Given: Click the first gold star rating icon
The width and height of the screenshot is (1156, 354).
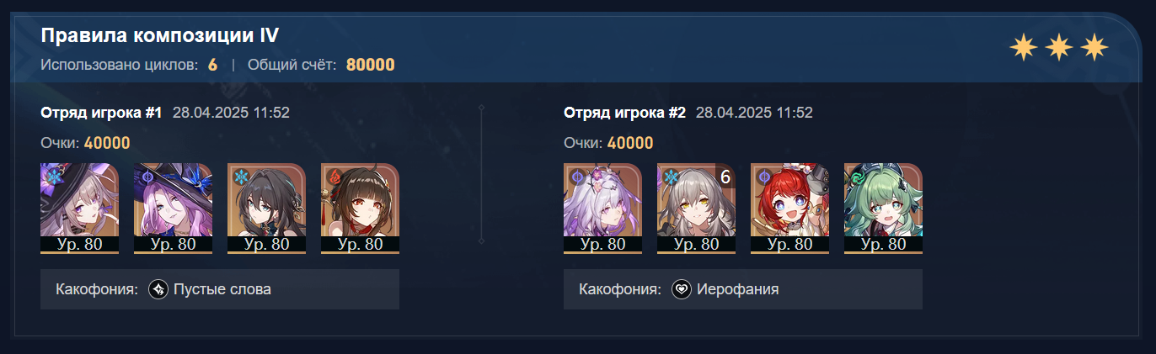Looking at the screenshot, I should (1023, 48).
